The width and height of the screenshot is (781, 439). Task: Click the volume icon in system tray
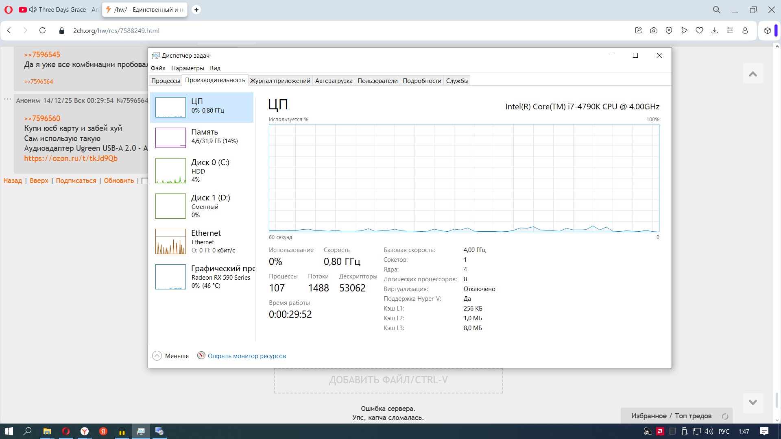[x=709, y=431]
